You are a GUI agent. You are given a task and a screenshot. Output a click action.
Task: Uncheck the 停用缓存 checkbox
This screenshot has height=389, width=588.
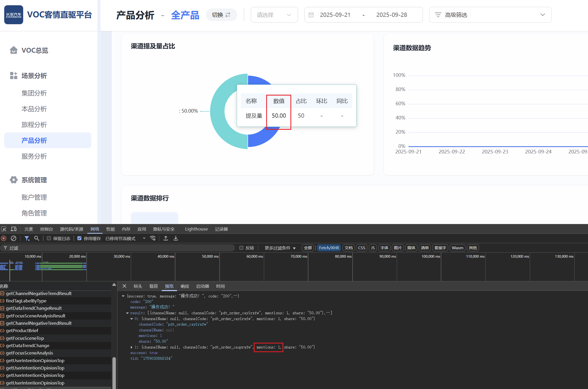(x=79, y=238)
